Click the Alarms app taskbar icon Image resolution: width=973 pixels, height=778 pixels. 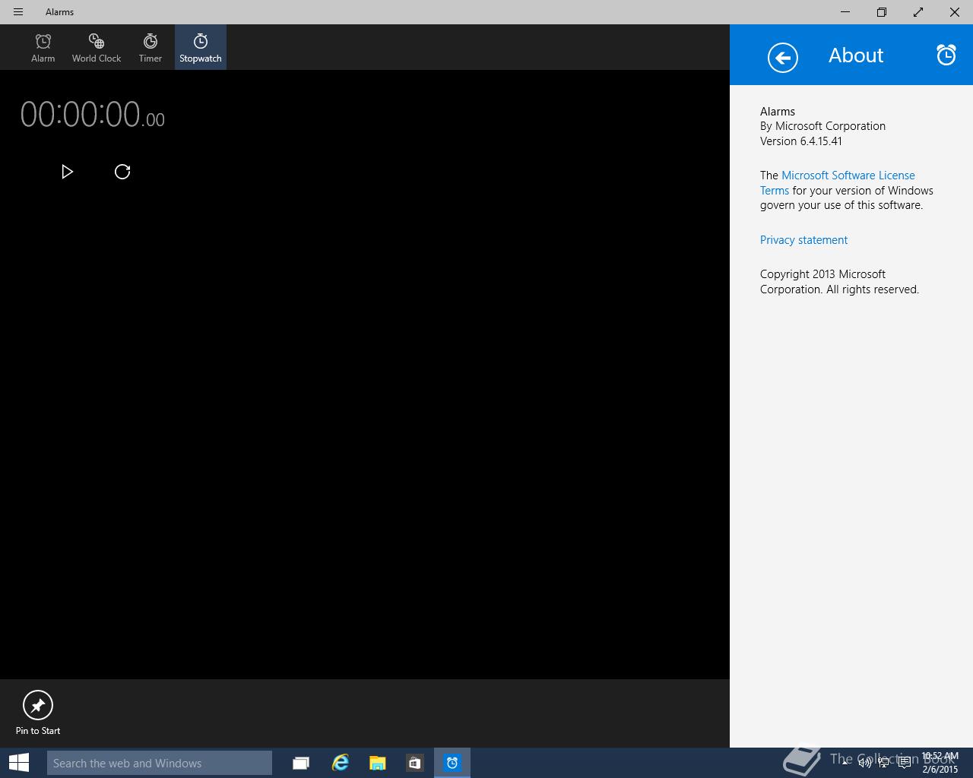pos(452,763)
